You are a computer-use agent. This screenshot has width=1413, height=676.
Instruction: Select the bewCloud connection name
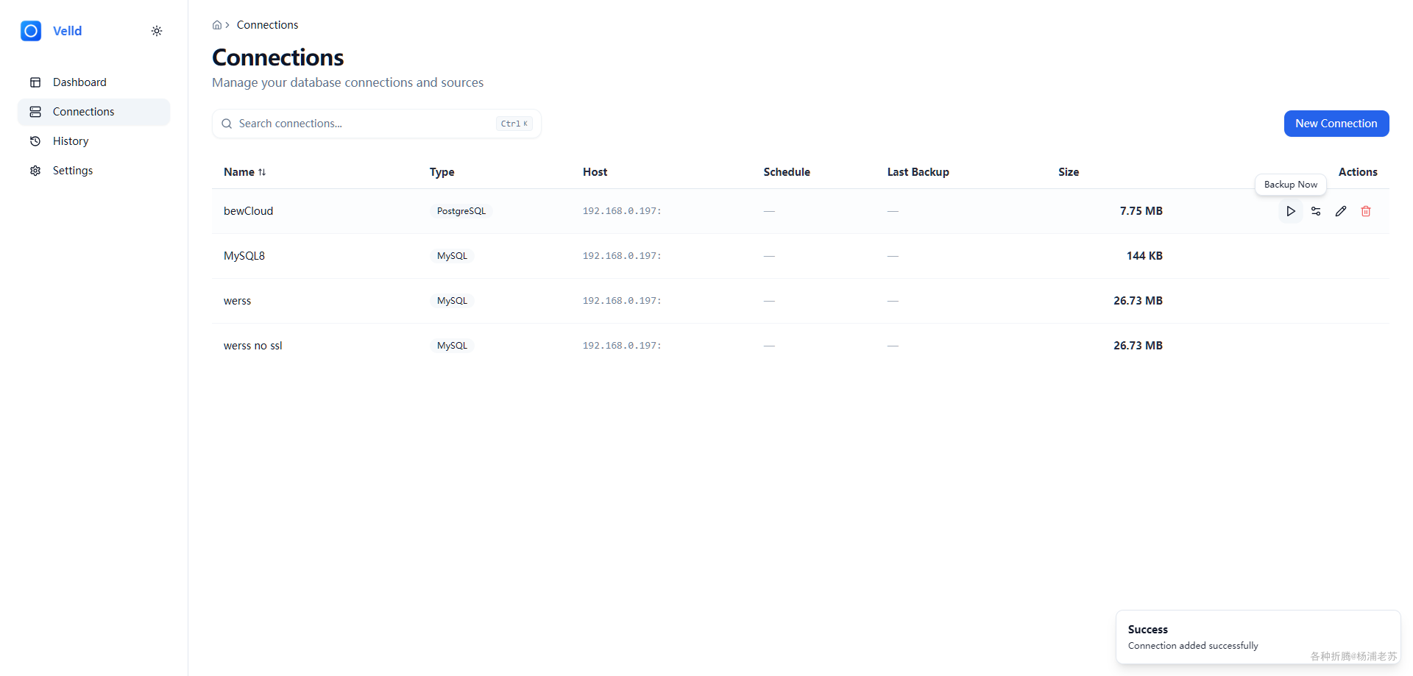click(x=249, y=211)
